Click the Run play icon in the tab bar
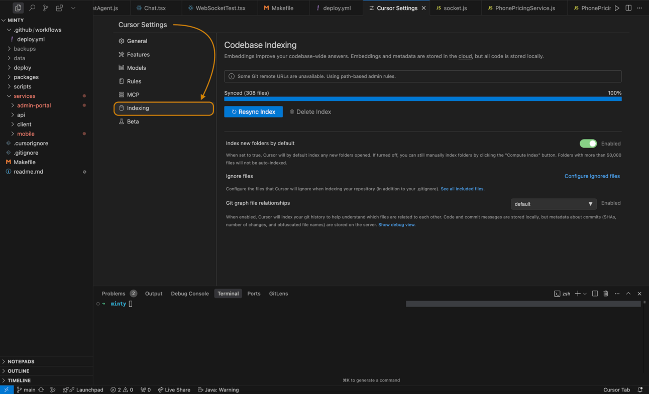The image size is (649, 394). tap(617, 8)
